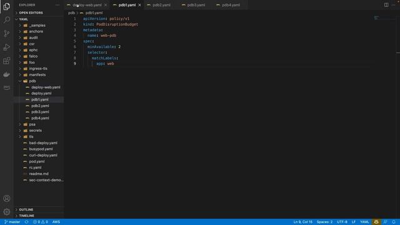This screenshot has height=225, width=400.
Task: Open the Source Control view icon
Action: [x=7, y=33]
